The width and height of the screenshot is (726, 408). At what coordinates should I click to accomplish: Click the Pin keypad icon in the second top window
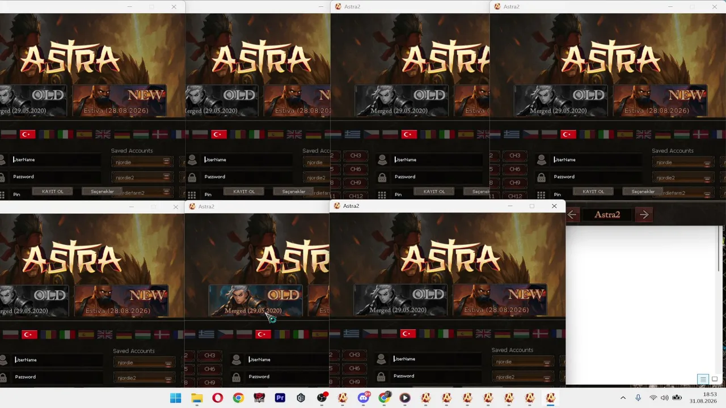pyautogui.click(x=192, y=194)
